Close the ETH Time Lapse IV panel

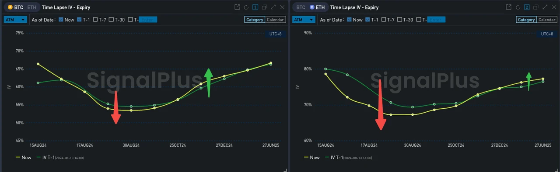[553, 7]
